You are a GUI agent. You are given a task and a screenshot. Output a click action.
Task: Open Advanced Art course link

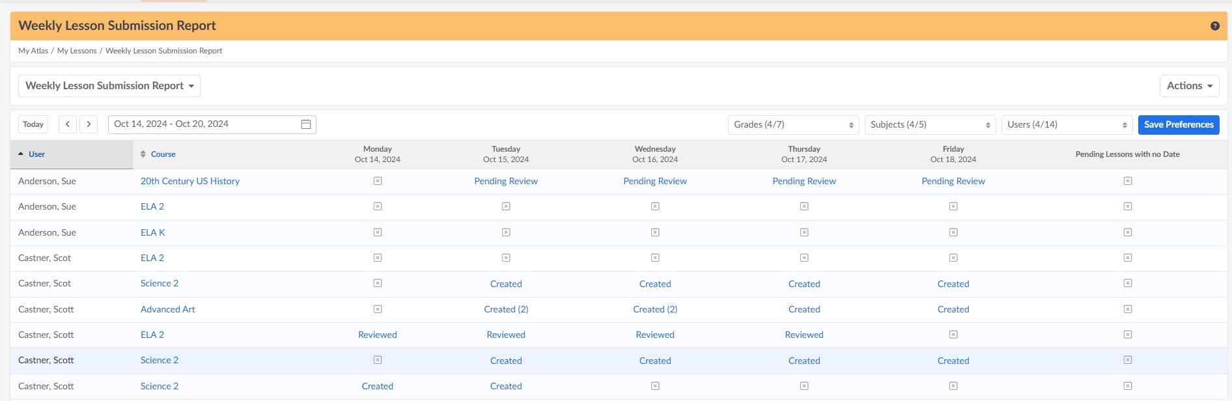point(168,309)
